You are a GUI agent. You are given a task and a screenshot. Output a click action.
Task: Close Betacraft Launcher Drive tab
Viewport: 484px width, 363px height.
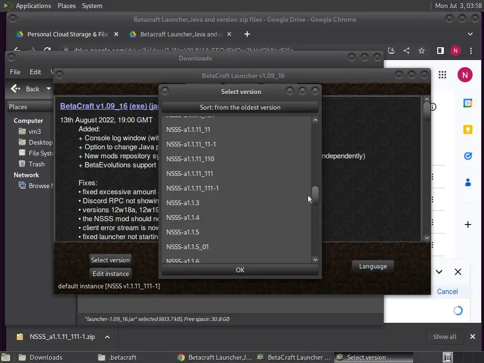pyautogui.click(x=229, y=34)
